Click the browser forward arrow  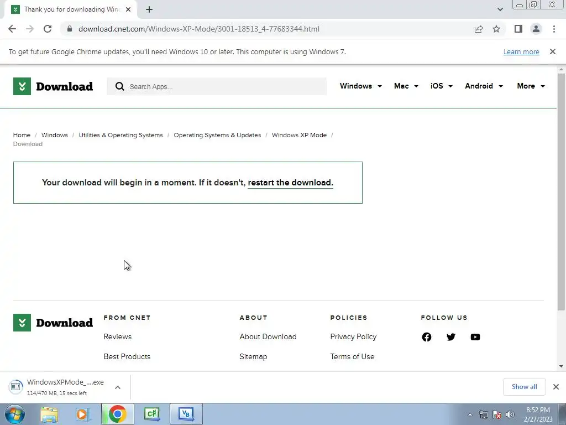pos(30,29)
